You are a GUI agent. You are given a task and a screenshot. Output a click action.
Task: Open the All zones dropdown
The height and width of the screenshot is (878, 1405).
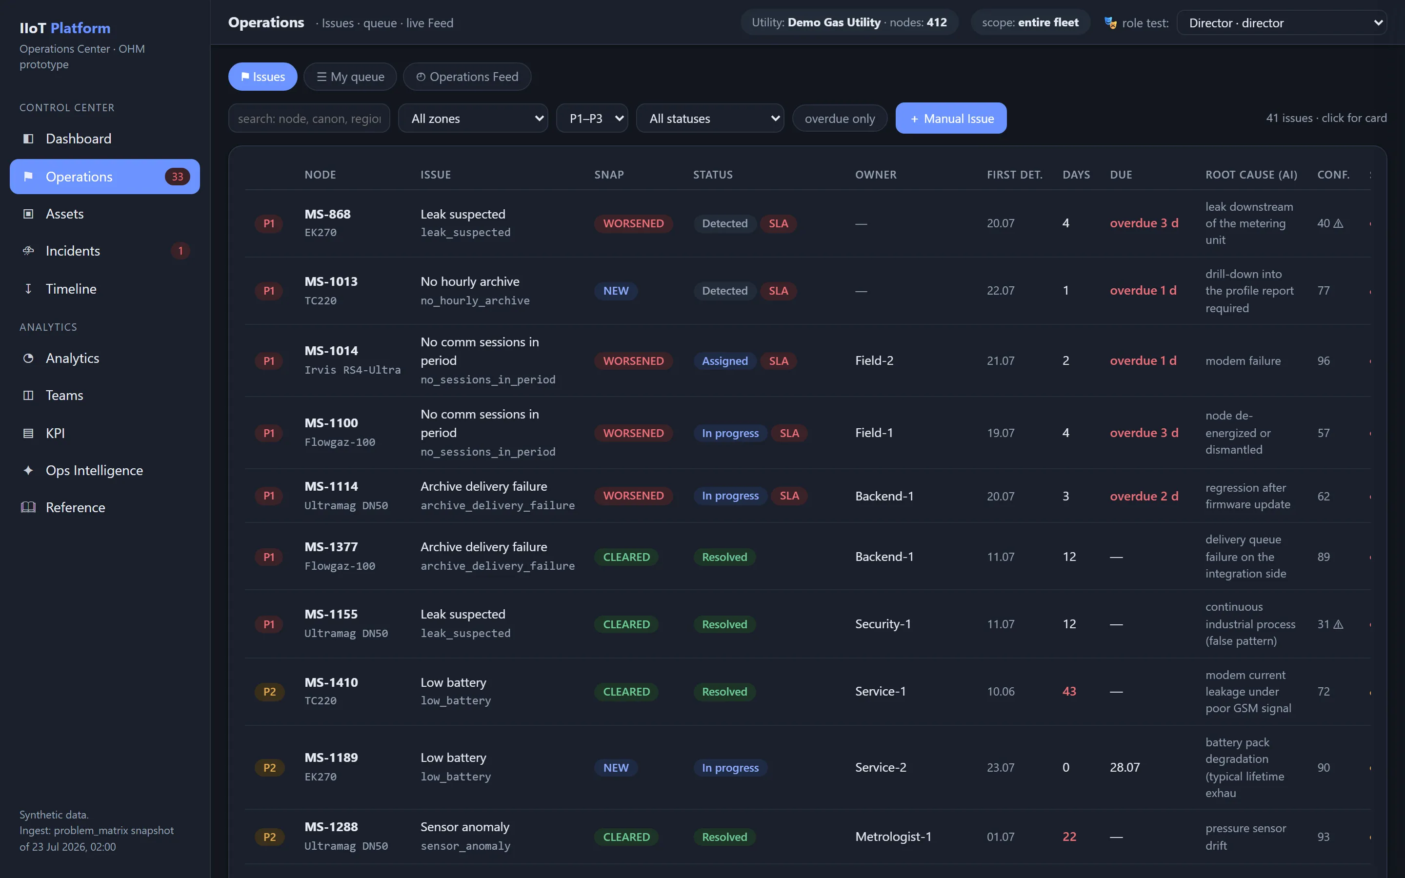click(473, 119)
